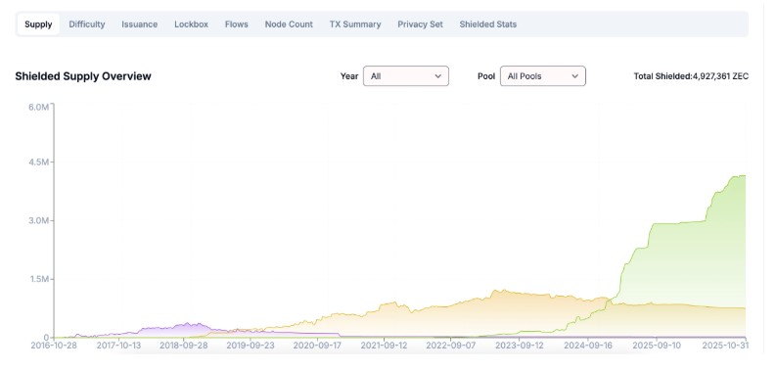This screenshot has width=776, height=370.
Task: Click the Shielded Supply Overview heading
Action: [83, 76]
